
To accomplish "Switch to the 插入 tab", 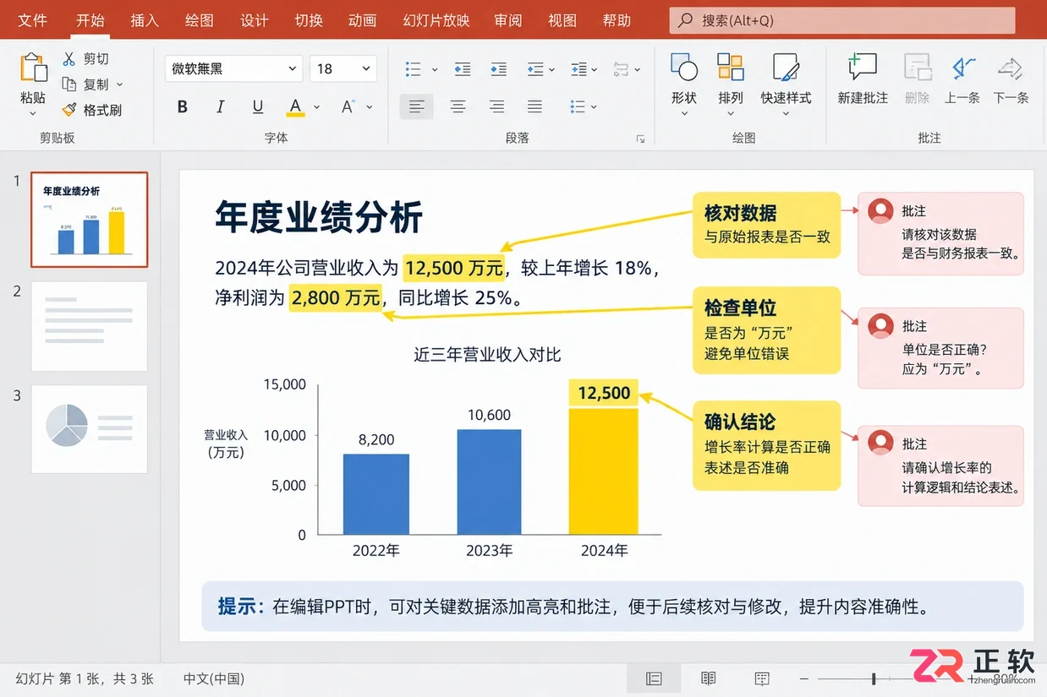I will point(145,20).
